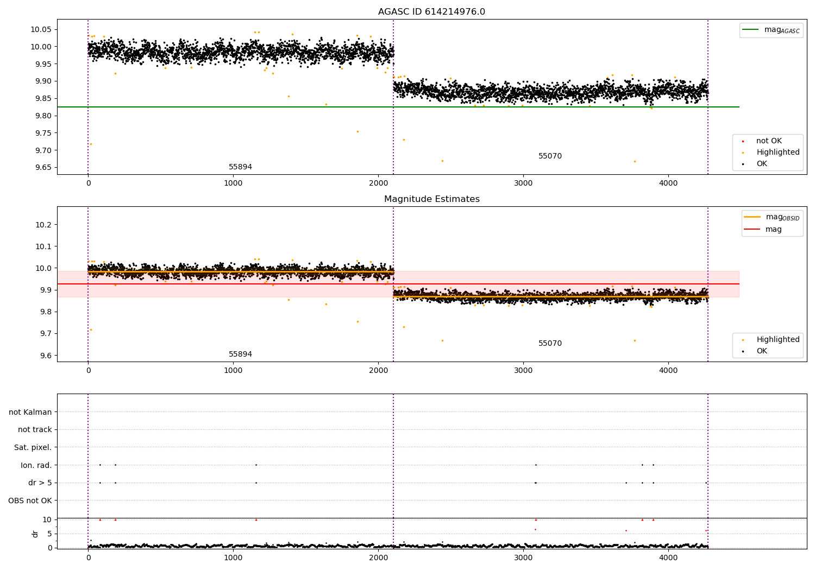Click the 'Magnitude Estimates' plot title

[x=432, y=199]
